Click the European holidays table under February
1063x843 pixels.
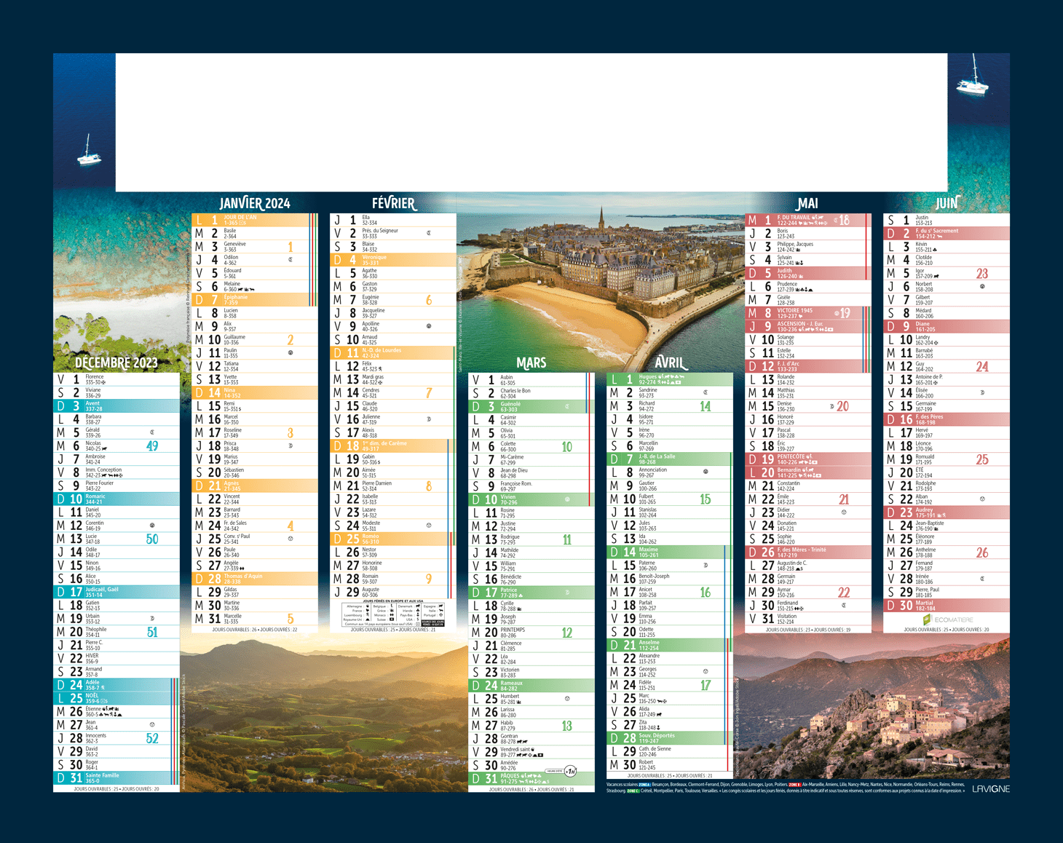click(393, 614)
